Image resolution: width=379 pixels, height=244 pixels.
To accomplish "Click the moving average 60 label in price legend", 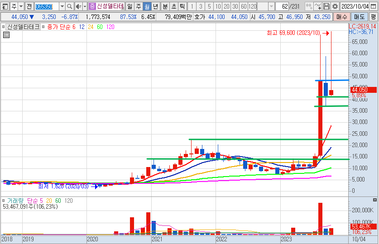I will pyautogui.click(x=100, y=27).
